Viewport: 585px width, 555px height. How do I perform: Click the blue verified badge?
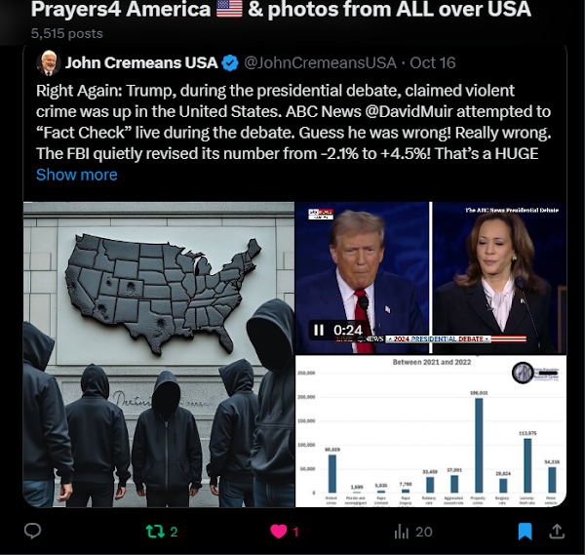coord(230,62)
